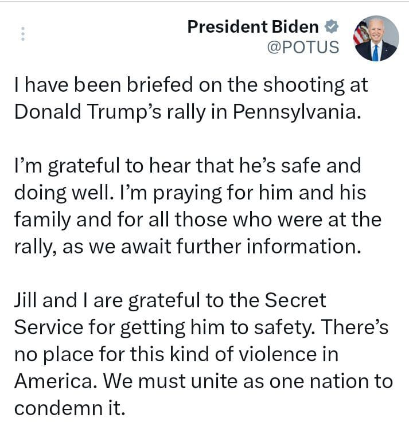Open the profile picture avatar
This screenshot has width=409, height=430.
click(376, 38)
